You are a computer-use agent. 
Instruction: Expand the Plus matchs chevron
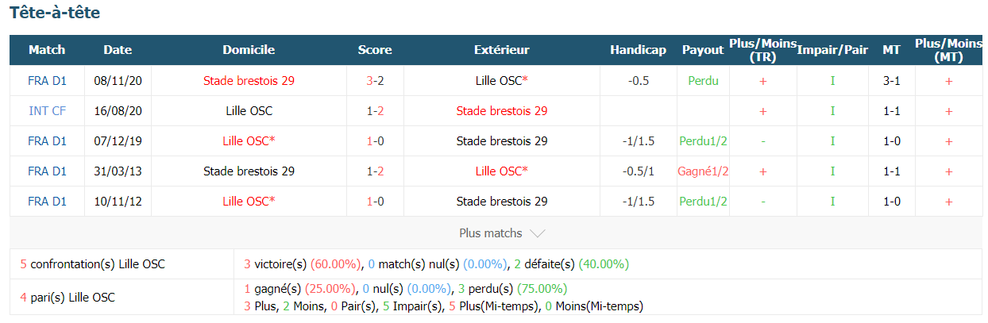coord(537,233)
